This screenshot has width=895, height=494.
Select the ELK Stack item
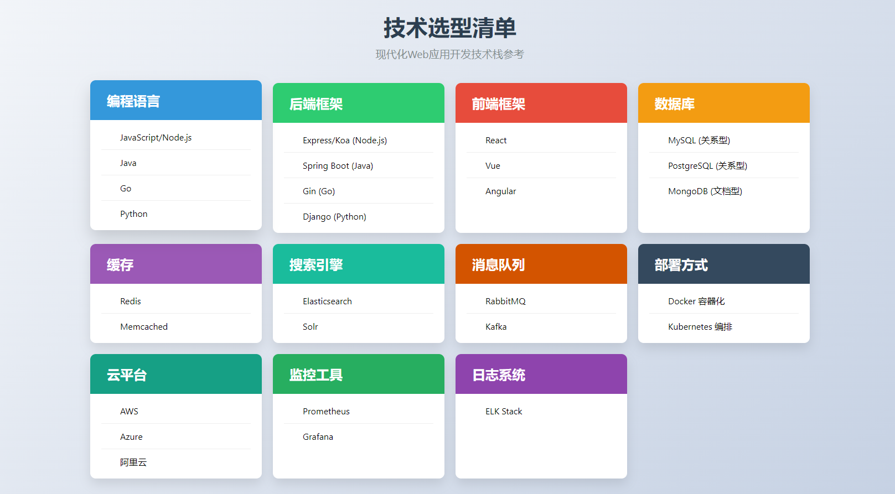541,411
